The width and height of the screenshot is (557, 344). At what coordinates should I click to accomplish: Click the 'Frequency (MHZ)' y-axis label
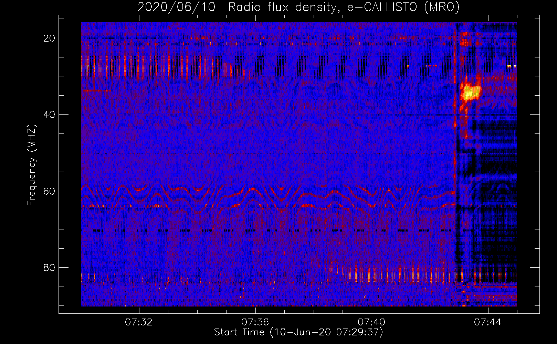(32, 165)
